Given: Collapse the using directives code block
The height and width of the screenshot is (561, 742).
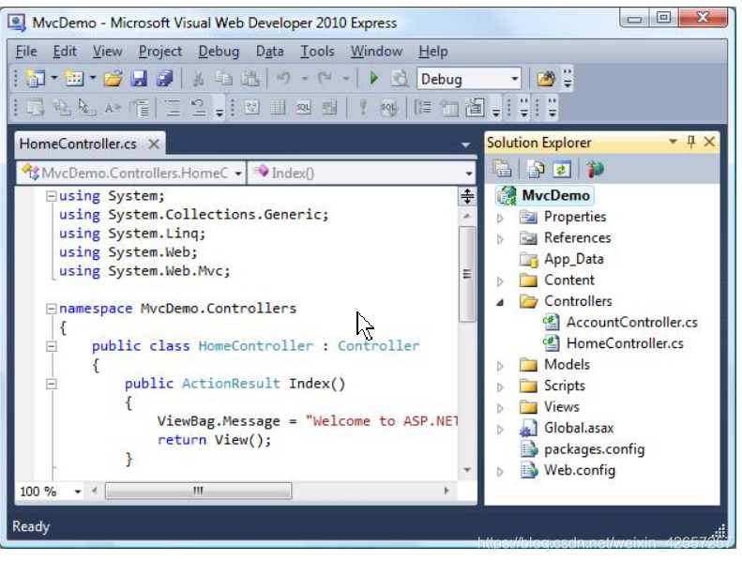Looking at the screenshot, I should 51,195.
